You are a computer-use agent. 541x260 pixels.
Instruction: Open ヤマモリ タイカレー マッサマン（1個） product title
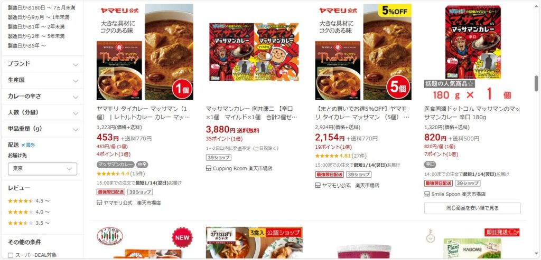[144, 113]
